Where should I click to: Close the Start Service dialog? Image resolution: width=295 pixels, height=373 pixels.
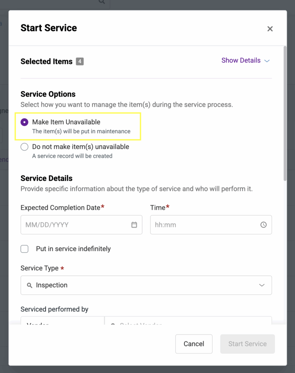[270, 29]
